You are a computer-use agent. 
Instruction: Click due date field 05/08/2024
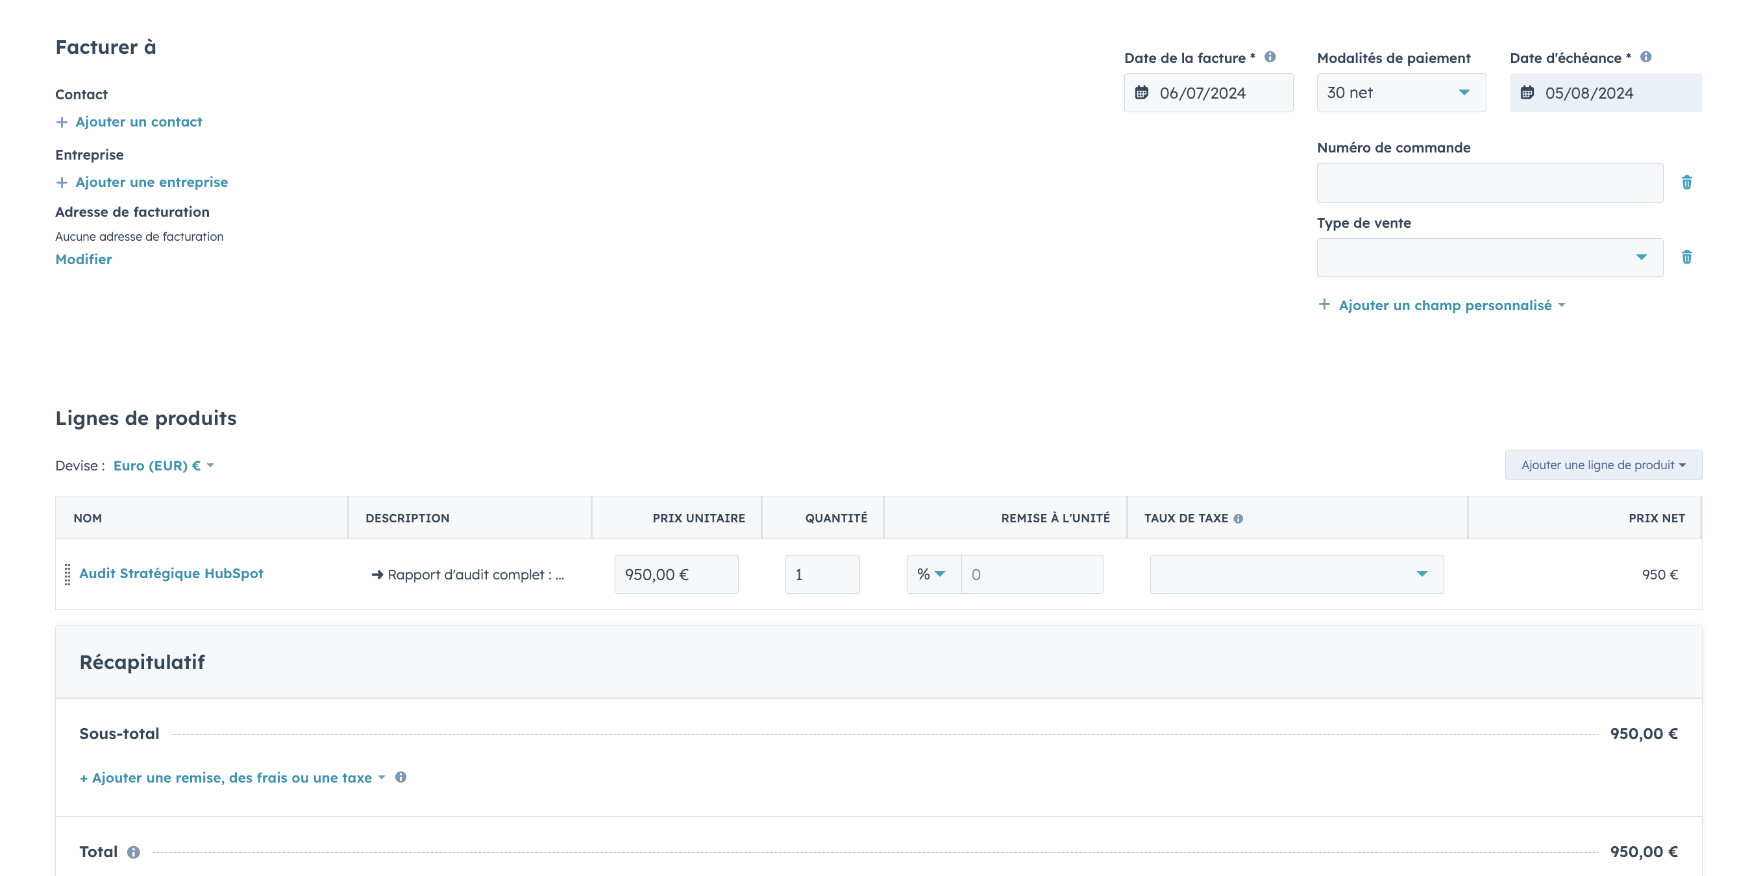pyautogui.click(x=1605, y=93)
